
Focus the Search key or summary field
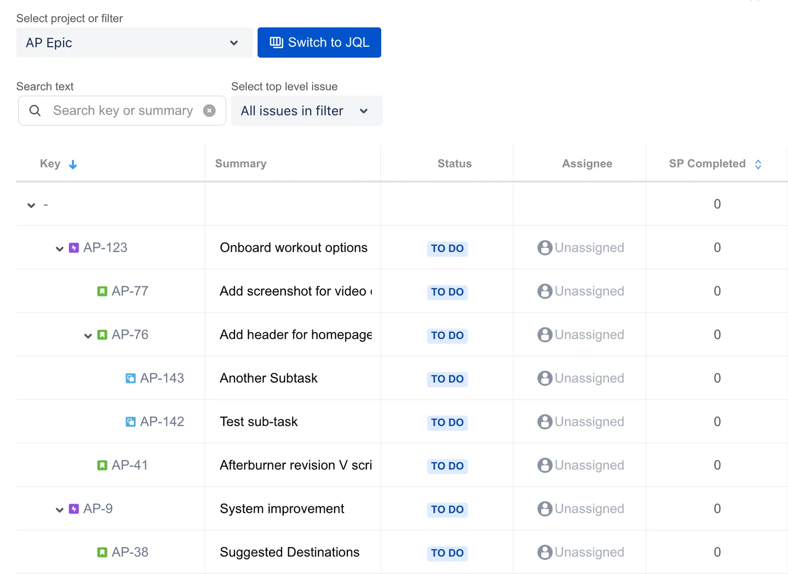coord(123,111)
